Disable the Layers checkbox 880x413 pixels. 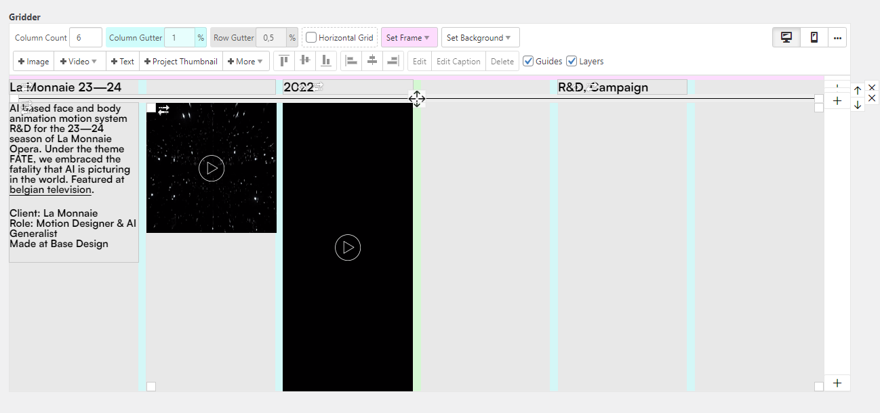572,61
